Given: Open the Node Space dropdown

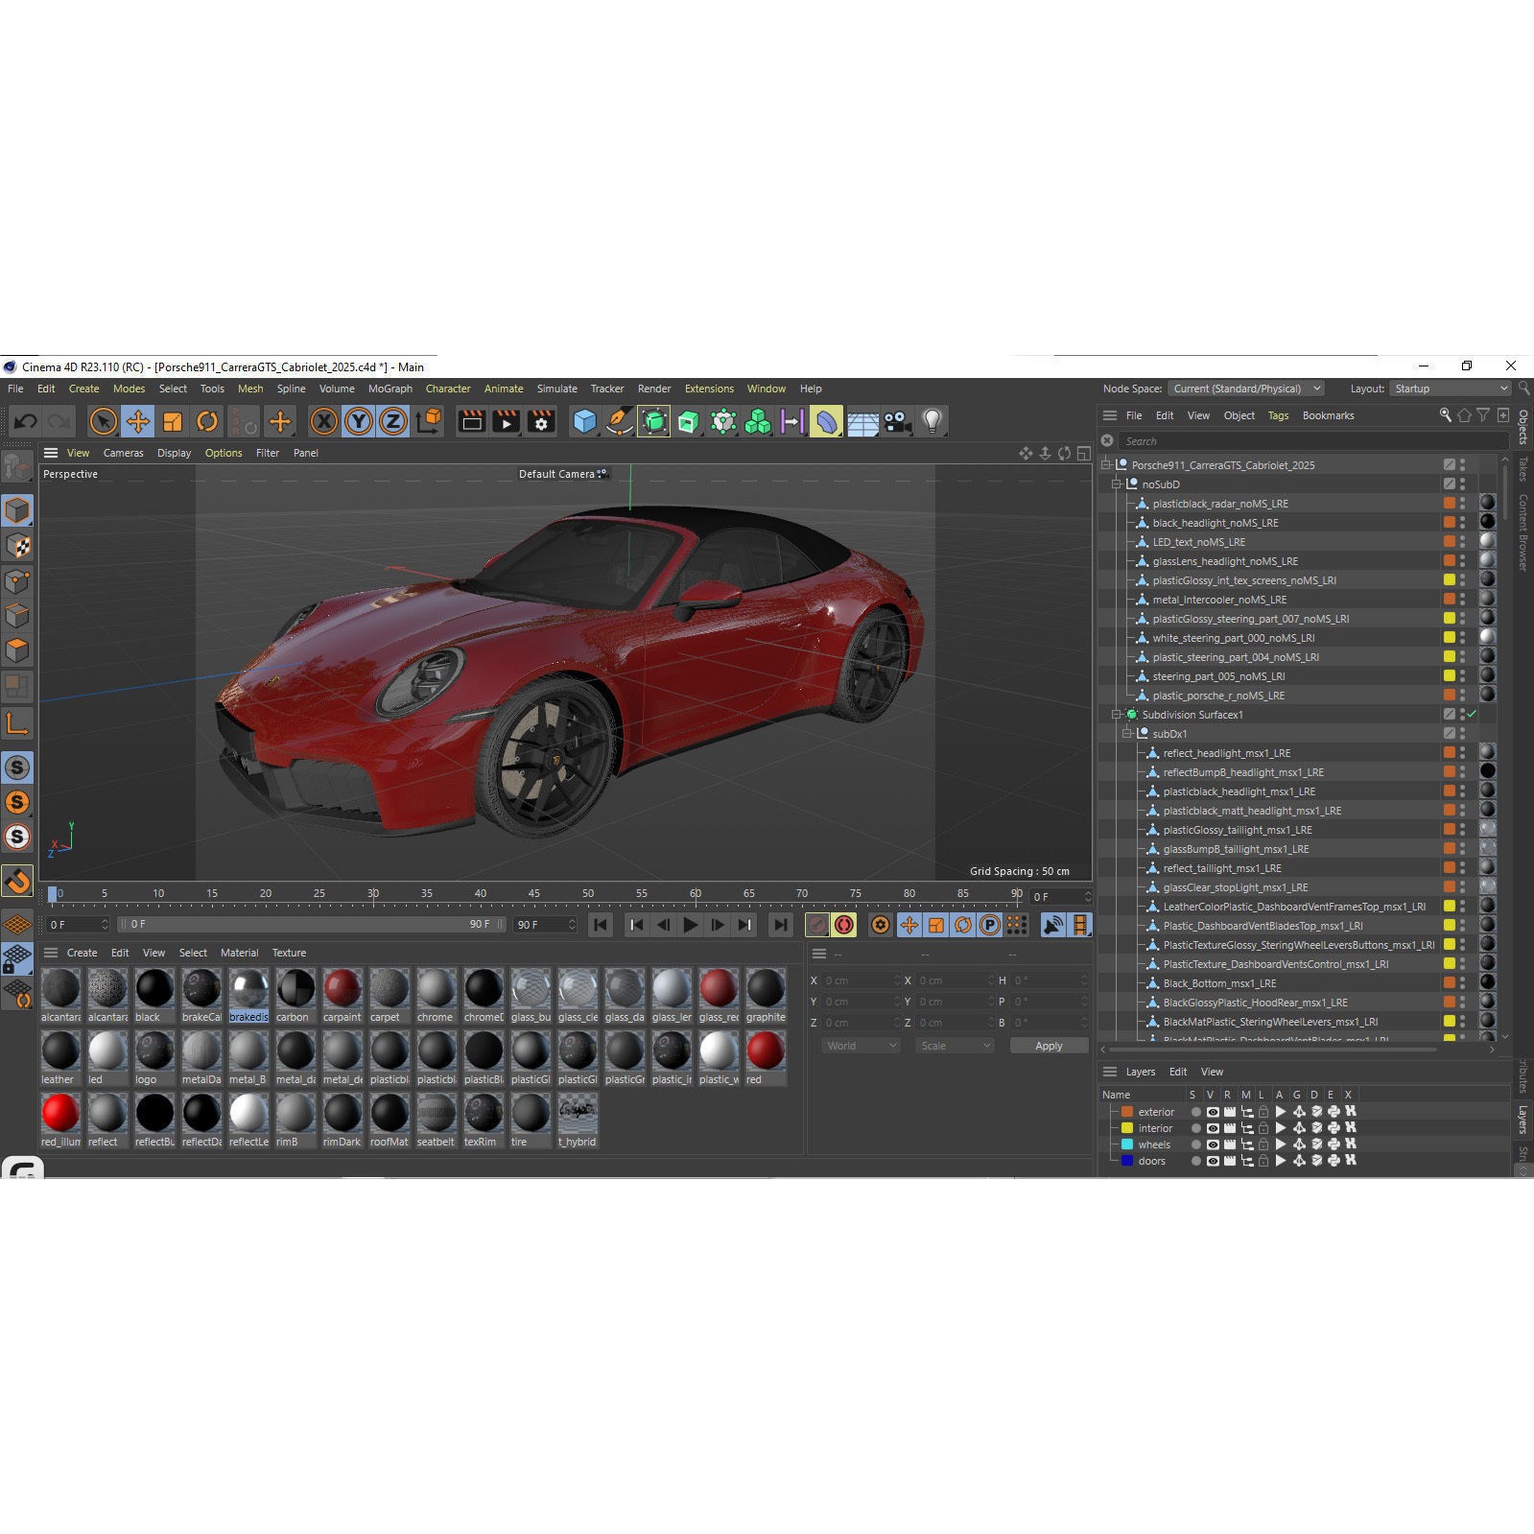Looking at the screenshot, I should click(1246, 389).
